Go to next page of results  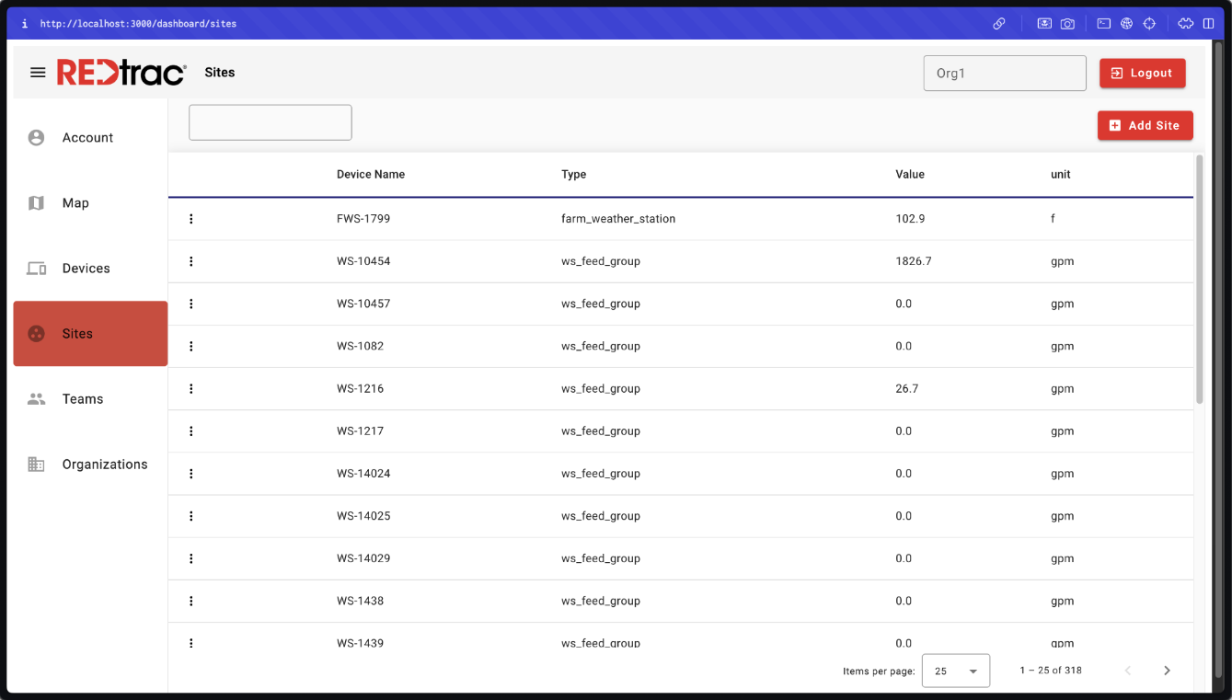(x=1167, y=671)
